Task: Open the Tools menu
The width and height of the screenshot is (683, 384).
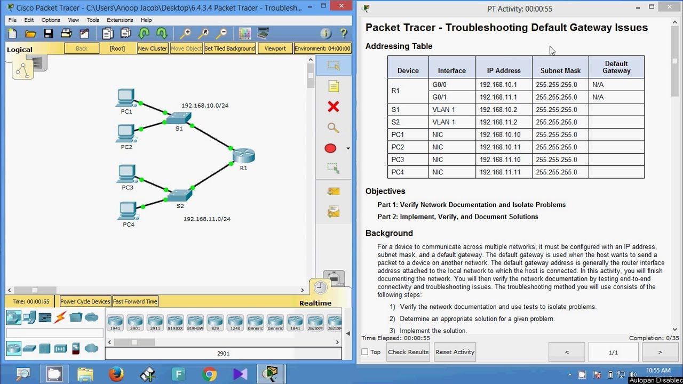Action: click(x=93, y=20)
